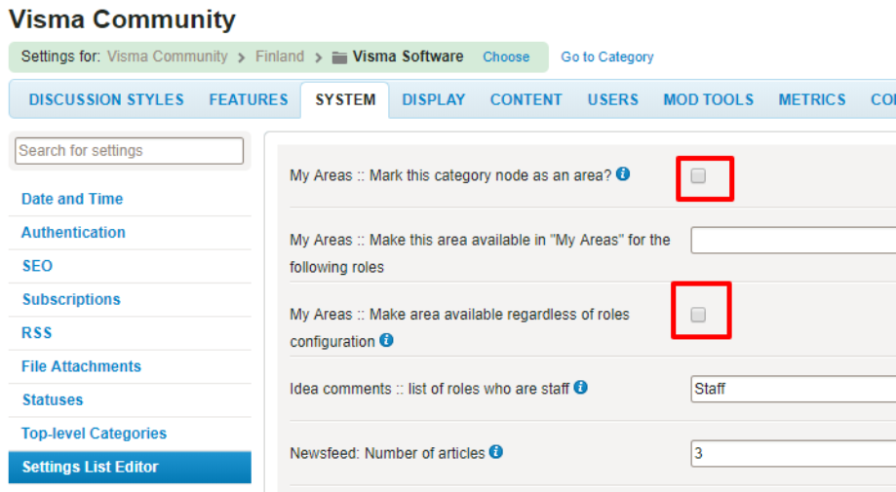The width and height of the screenshot is (896, 492).
Task: Open Top-level Categories settings
Action: (x=95, y=434)
